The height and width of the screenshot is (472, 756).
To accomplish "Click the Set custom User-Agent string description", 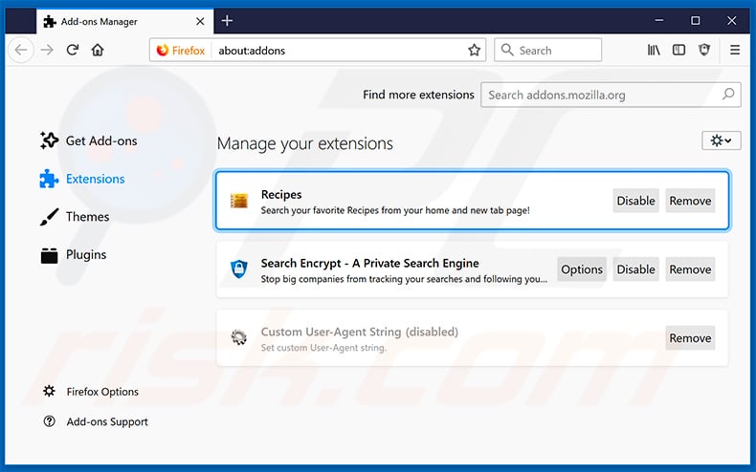I will 323,348.
